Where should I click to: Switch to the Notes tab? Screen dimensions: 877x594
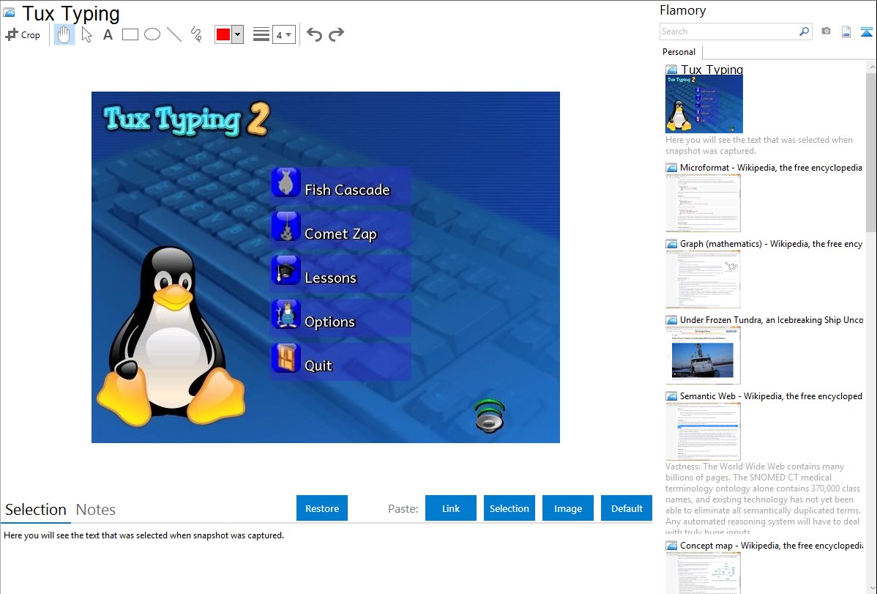[96, 510]
